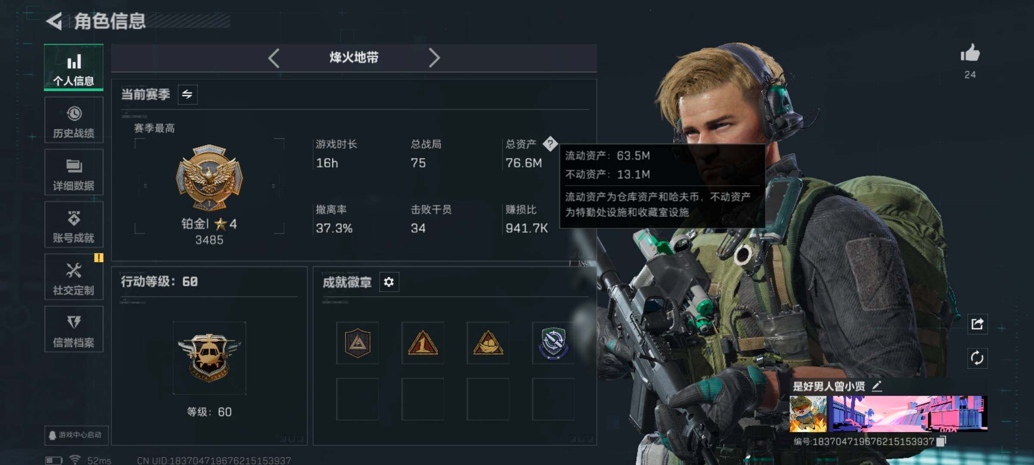Open the 总资产 question mark help icon
This screenshot has height=465, width=1034.
[x=550, y=143]
